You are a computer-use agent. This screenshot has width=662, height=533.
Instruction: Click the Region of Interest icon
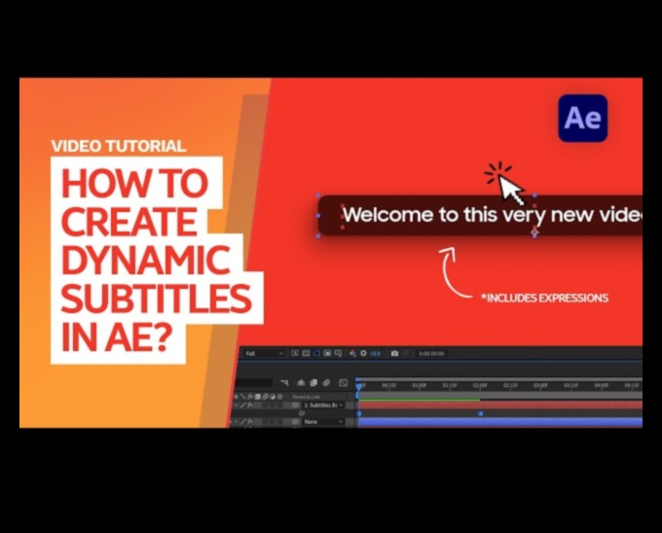tap(327, 353)
